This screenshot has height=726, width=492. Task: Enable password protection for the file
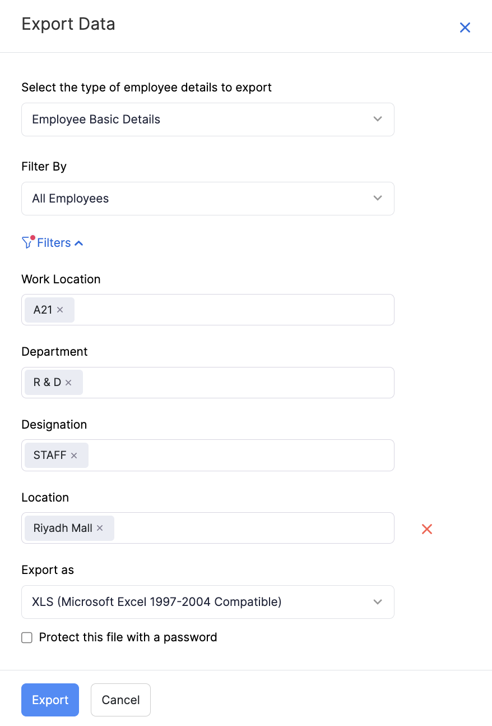tap(26, 637)
